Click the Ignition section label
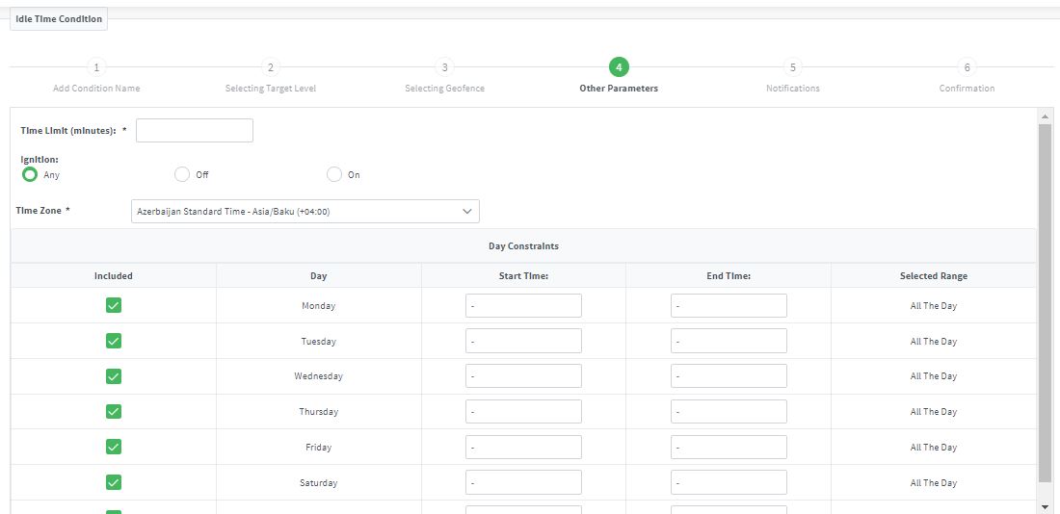 pos(40,160)
